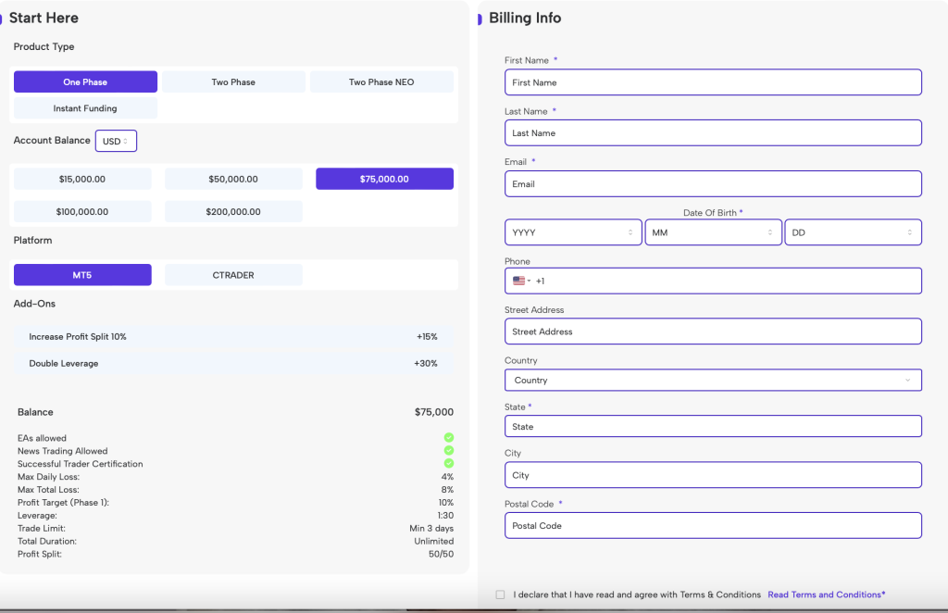Enable the Increase Profit Split 10% add-on
This screenshot has width=948, height=613.
[232, 337]
